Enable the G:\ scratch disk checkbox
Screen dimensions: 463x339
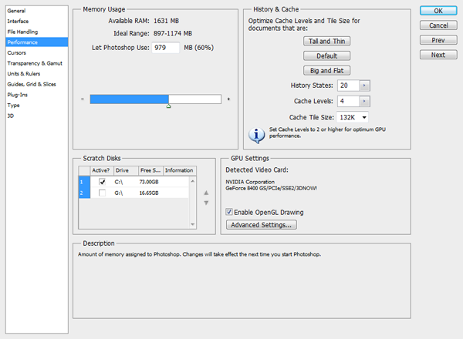[x=102, y=192]
